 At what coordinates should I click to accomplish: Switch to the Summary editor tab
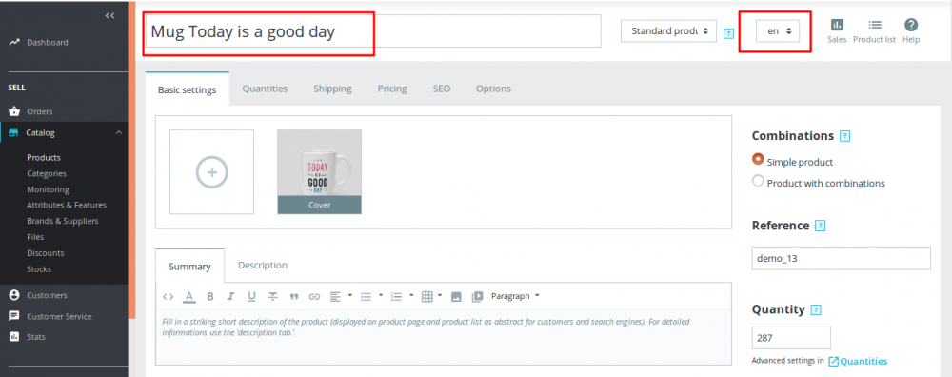click(189, 266)
